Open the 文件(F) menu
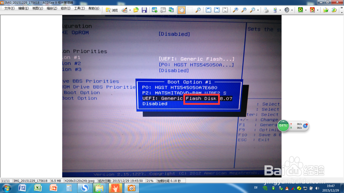Viewport: 344px width, 193px height. [x=9, y=8]
